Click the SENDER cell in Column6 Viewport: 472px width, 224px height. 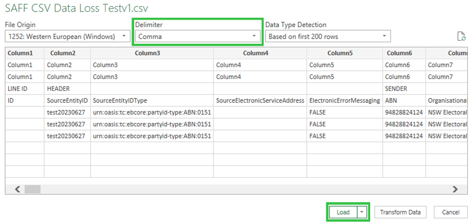point(396,89)
